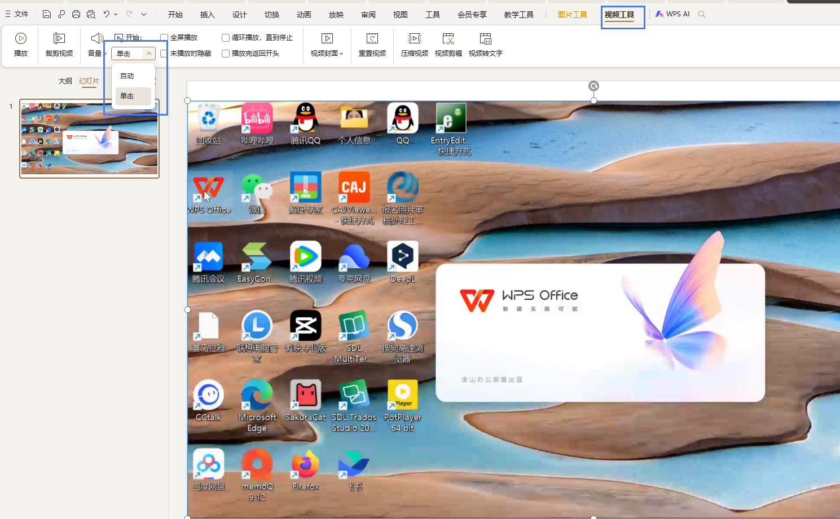
Task: Open the 音量 volume control
Action: [x=95, y=45]
